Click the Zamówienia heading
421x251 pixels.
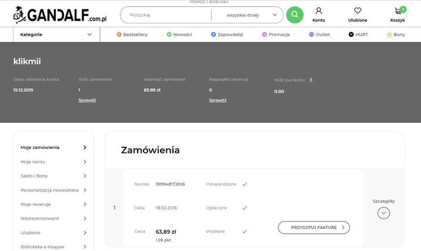pos(151,150)
